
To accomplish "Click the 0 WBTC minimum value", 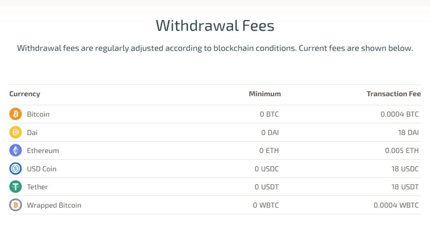I will [266, 205].
